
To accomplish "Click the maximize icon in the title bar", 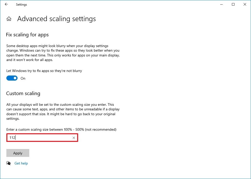I will coord(233,4).
